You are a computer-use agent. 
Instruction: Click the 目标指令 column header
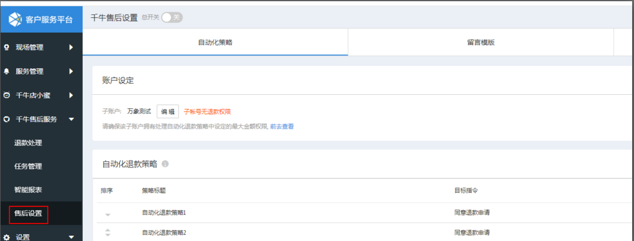466,191
